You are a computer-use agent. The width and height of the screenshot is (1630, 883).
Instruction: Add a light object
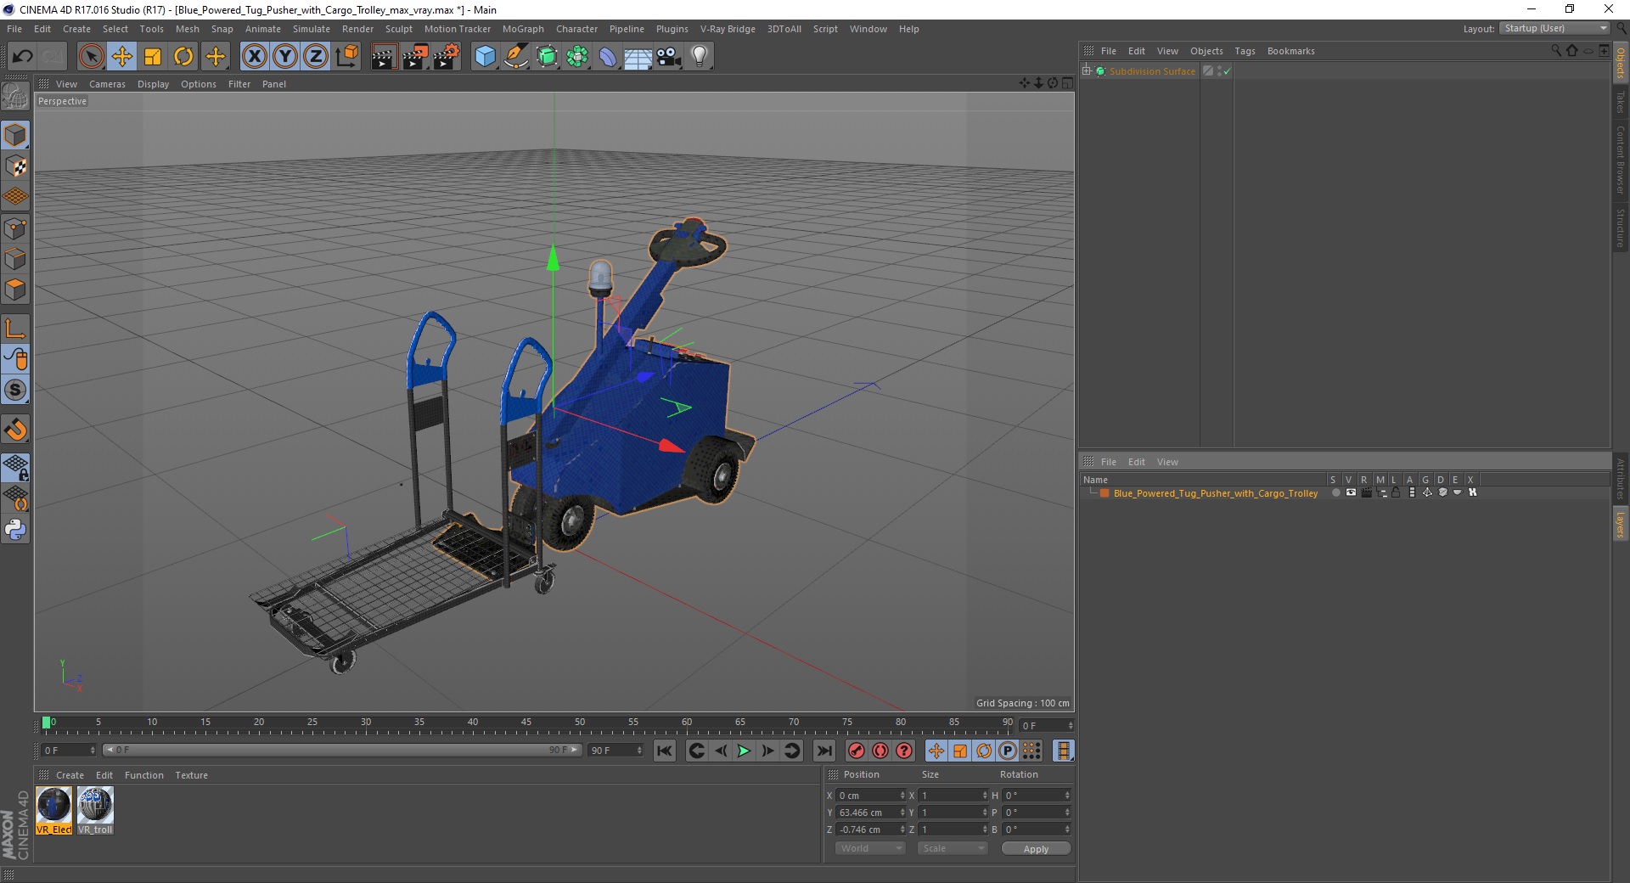pos(700,57)
